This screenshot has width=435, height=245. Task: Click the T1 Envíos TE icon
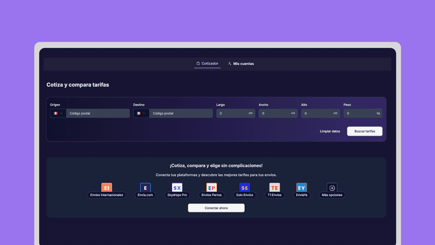(x=274, y=188)
